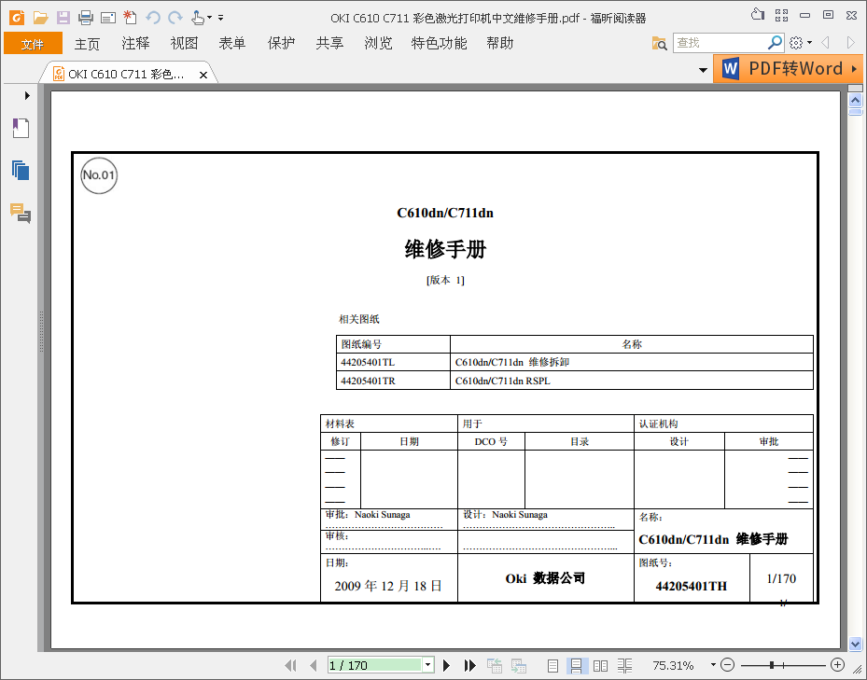
Task: Select the 表单 ribbon tab
Action: coord(232,44)
